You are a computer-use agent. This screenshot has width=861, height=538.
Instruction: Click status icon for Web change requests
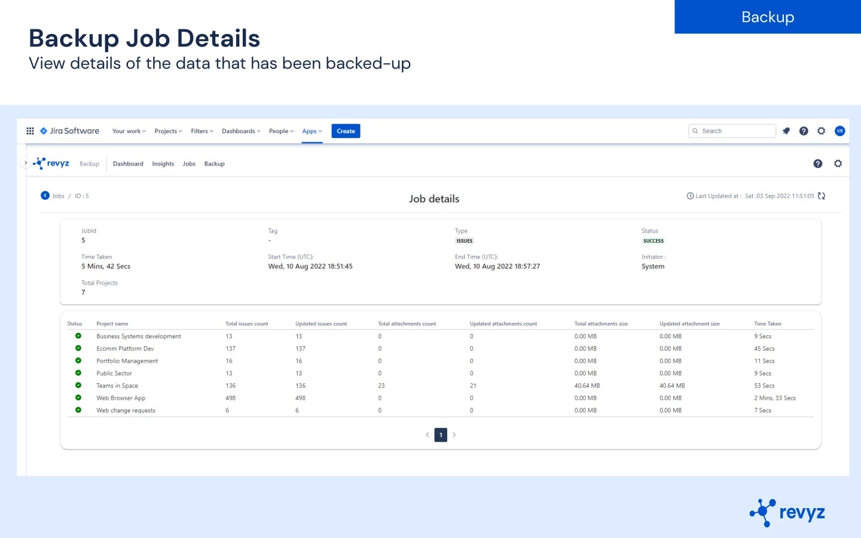pos(78,410)
